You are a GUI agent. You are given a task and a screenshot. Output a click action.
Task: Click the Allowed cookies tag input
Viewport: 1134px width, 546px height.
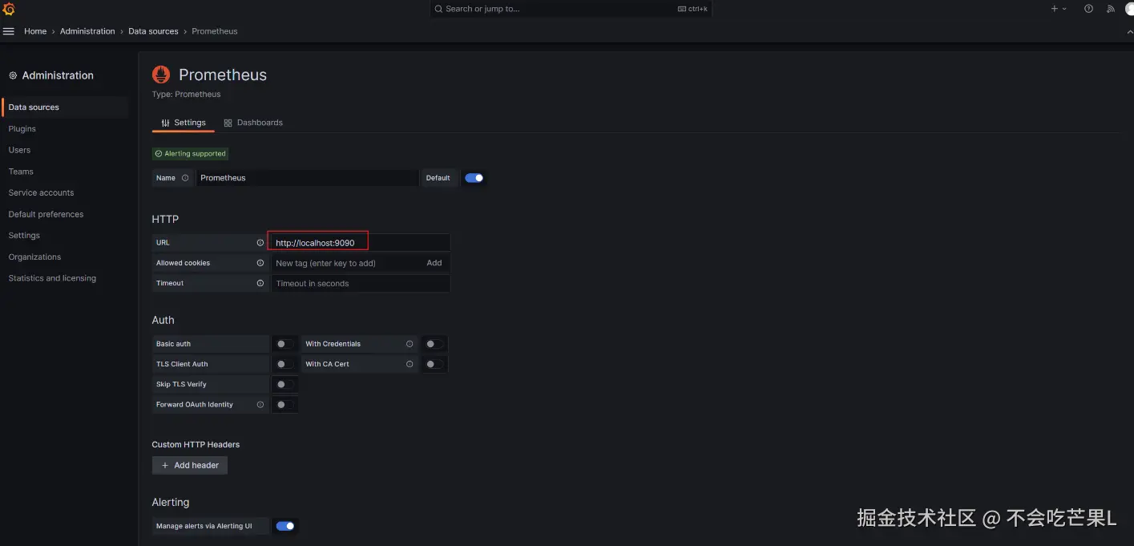[345, 263]
